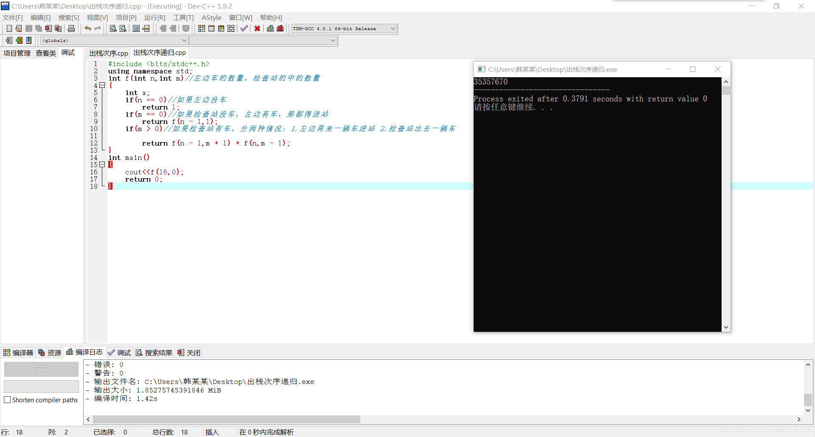
Task: Maximize the 出栈次序递归.exe console window
Action: point(693,69)
